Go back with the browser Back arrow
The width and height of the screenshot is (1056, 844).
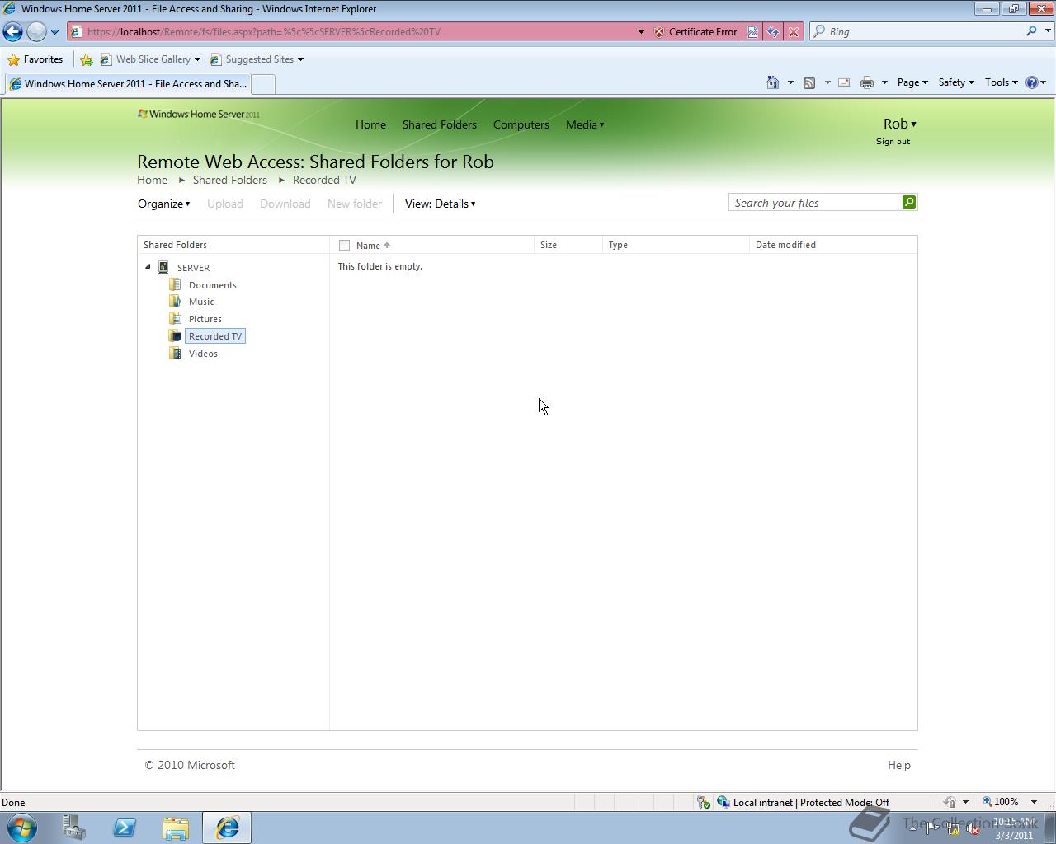(x=12, y=31)
